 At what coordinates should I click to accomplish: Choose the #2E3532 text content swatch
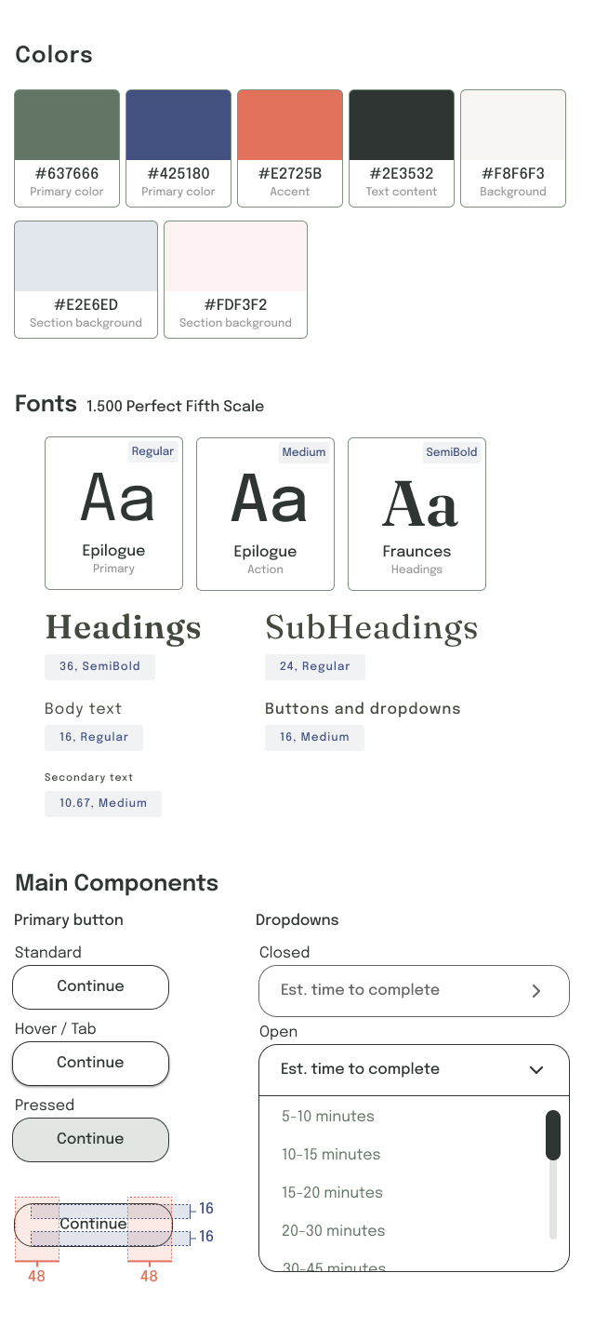402,148
